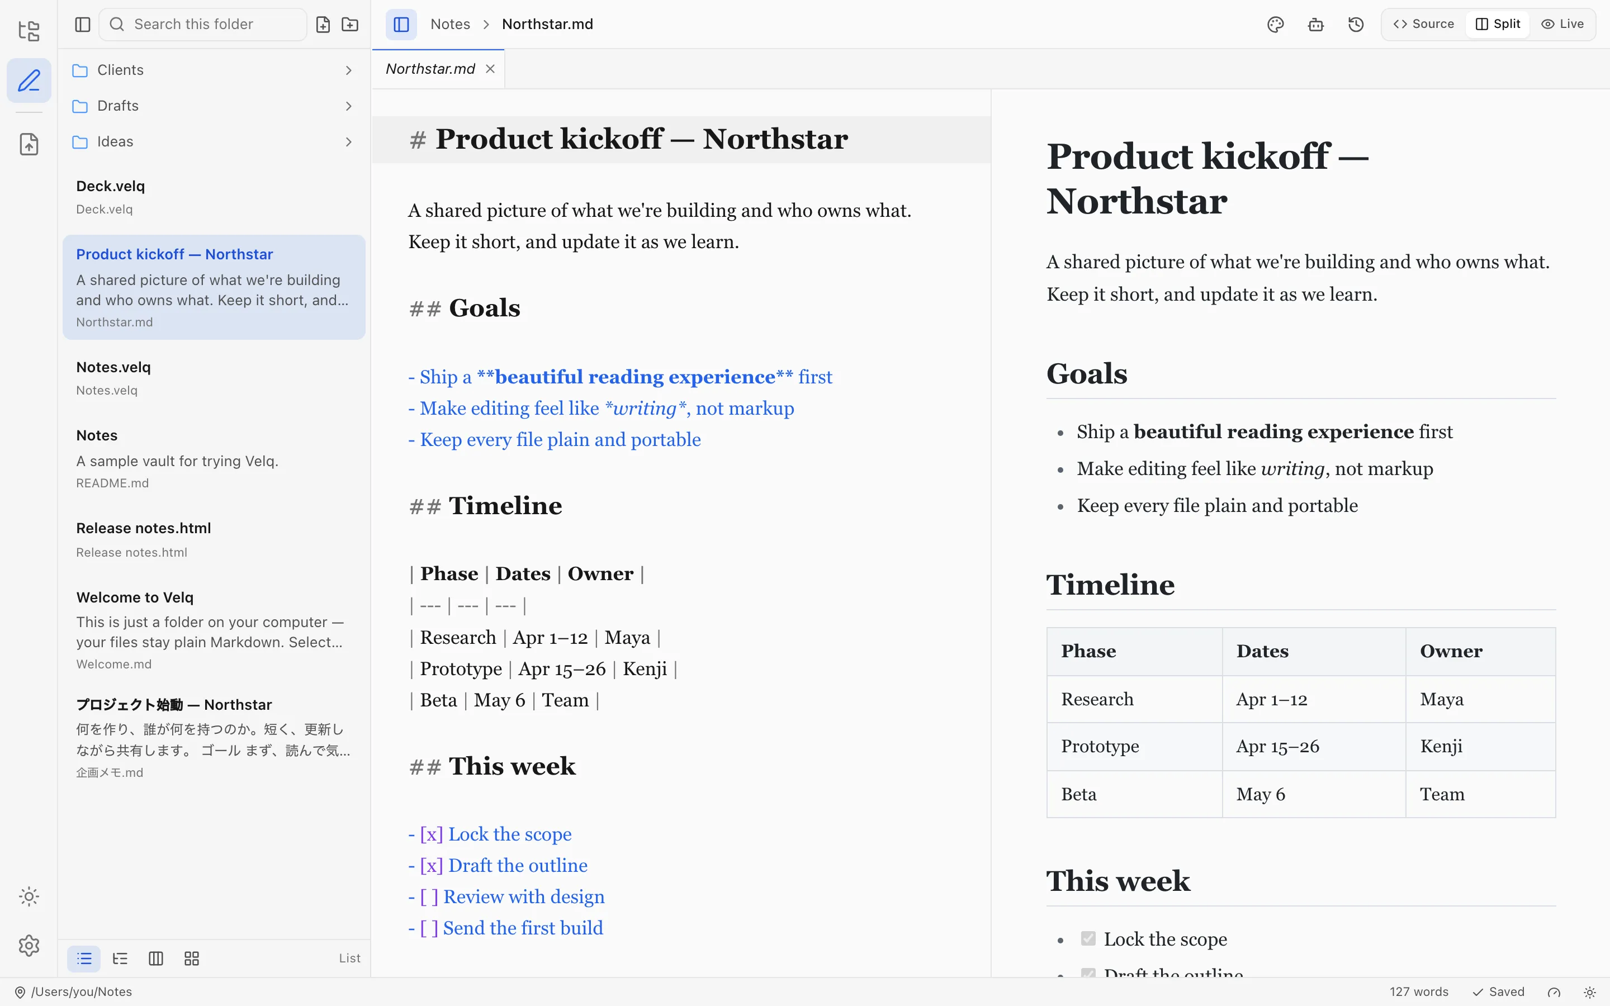Select the pencil editor icon in left rail
The width and height of the screenshot is (1610, 1006).
click(29, 80)
